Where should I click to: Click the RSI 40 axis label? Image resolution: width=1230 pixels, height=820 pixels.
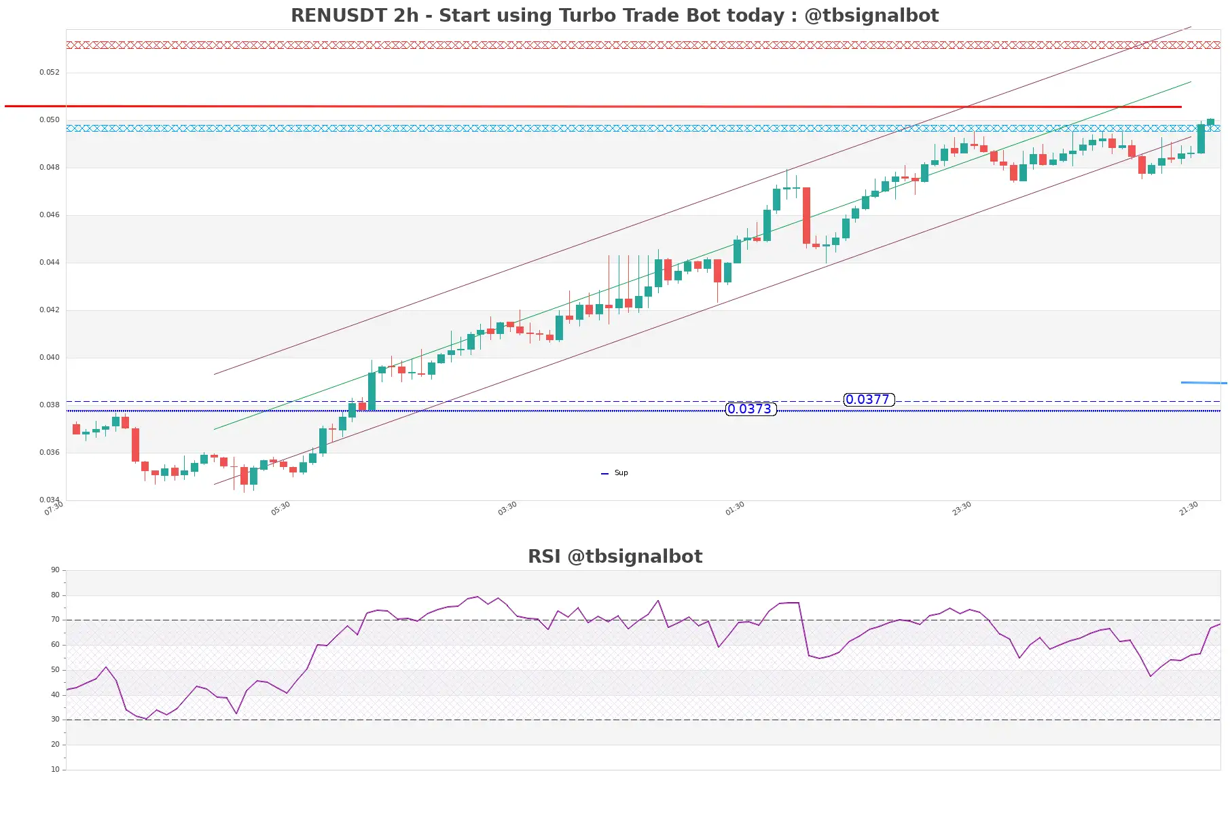click(x=55, y=694)
